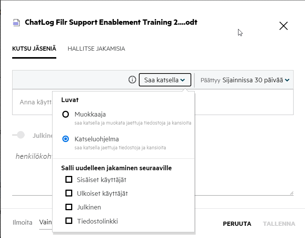Enable Ulkoiset käyttäjät resharing checkbox

[69, 193]
